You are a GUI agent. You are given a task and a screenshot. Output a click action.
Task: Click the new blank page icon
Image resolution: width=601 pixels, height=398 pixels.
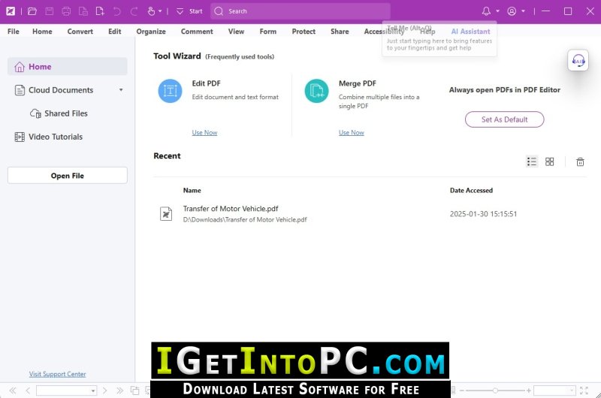pyautogui.click(x=100, y=11)
